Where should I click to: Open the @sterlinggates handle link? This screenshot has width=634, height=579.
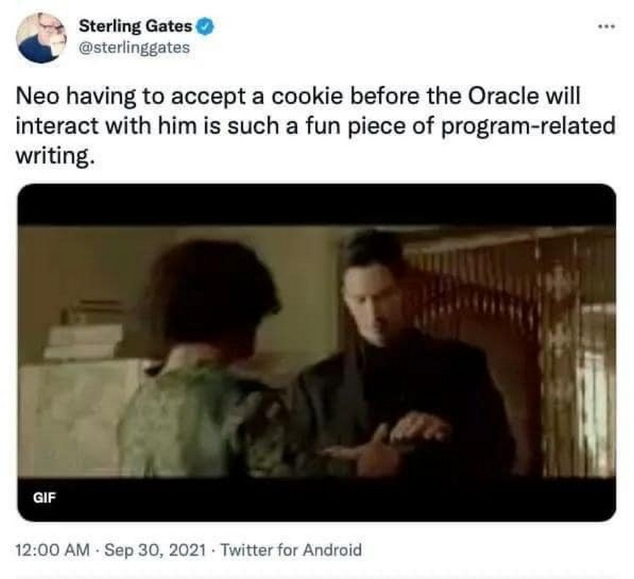click(x=134, y=47)
